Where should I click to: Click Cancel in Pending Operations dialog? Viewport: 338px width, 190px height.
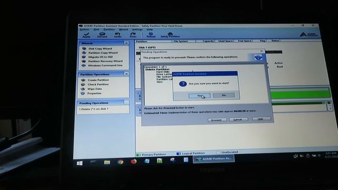coord(238,119)
